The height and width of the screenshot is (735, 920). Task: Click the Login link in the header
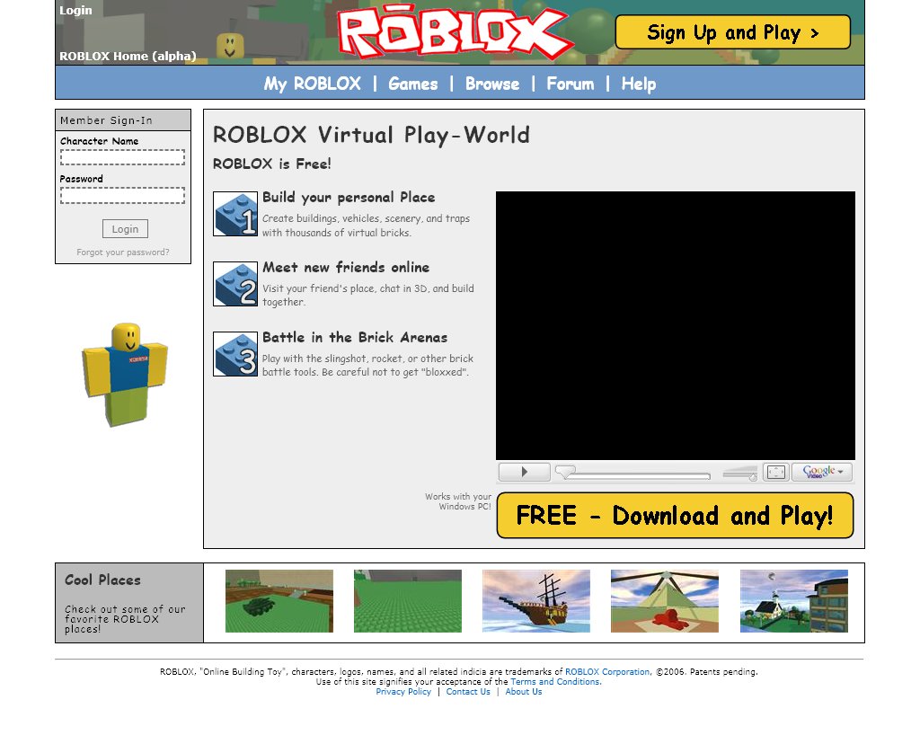pyautogui.click(x=75, y=10)
